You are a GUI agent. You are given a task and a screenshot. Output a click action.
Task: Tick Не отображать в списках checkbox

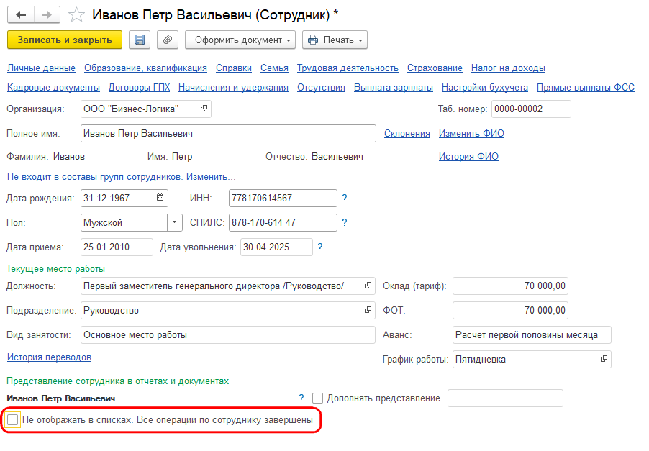pos(13,419)
